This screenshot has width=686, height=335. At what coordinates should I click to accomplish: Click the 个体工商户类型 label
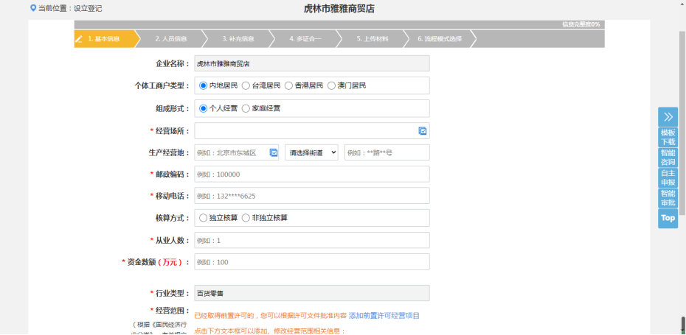(x=162, y=85)
